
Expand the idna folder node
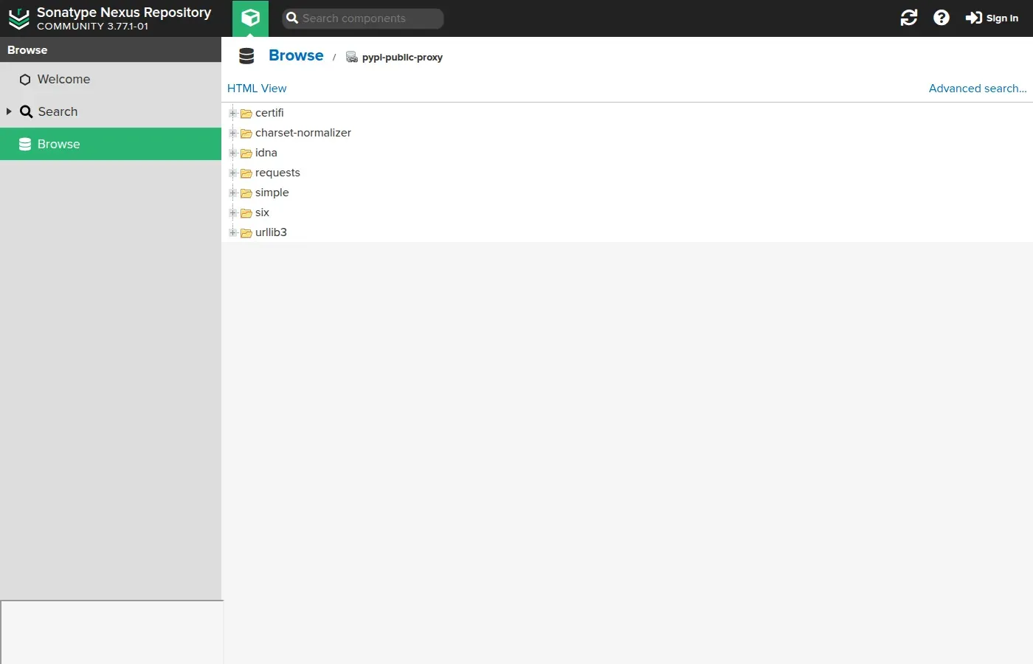tap(233, 153)
